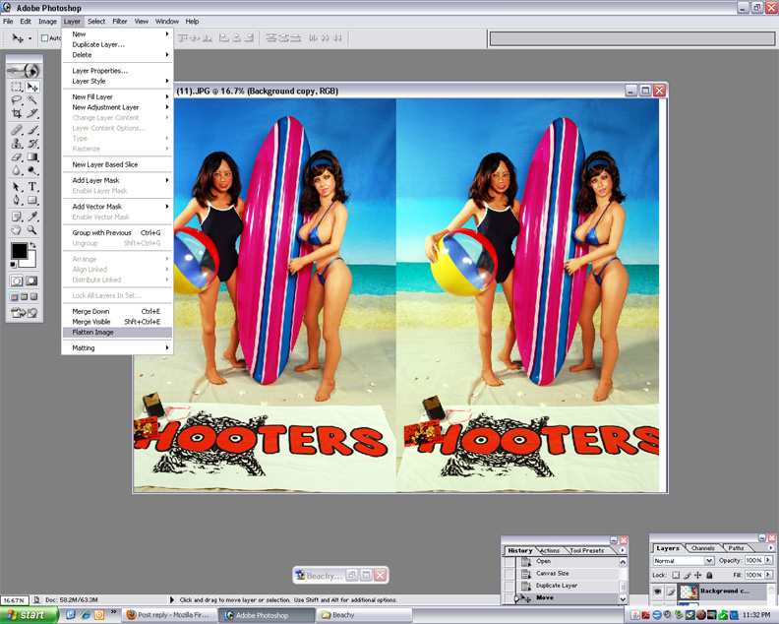This screenshot has width=779, height=624.
Task: Click Jump to ImageReady icon
Action: (x=24, y=313)
